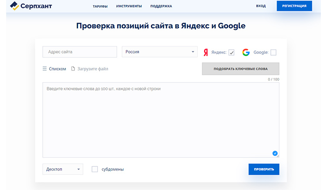The height and width of the screenshot is (190, 327).
Task: Click the red Яндекс logo icon
Action: [206, 52]
